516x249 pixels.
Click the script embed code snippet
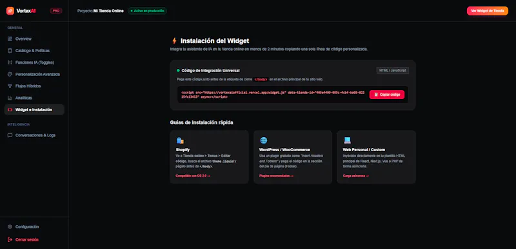273,95
